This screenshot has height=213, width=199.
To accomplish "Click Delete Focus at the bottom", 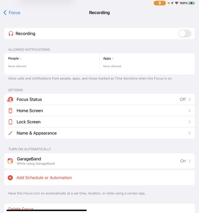I will [x=21, y=209].
